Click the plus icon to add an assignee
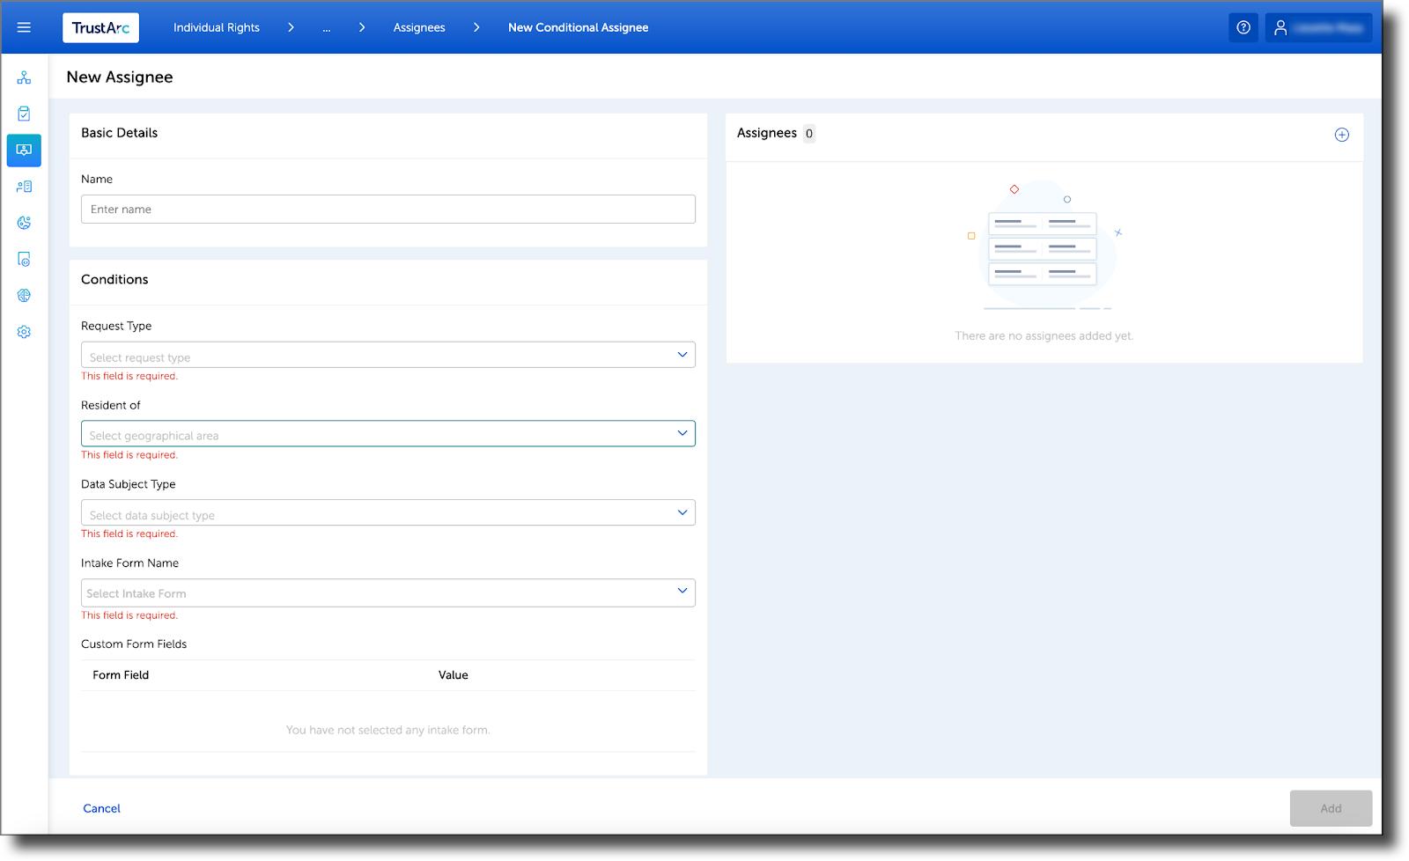This screenshot has width=1409, height=861. coord(1342,134)
